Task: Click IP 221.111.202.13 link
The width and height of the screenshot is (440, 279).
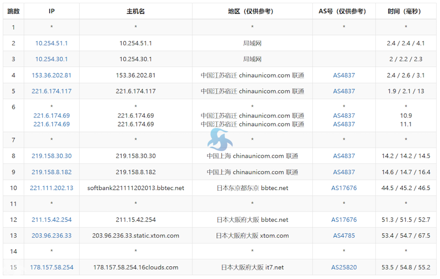Action: click(51, 188)
